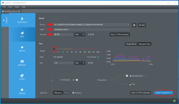
Task: Open the Amount unit sats dropdown
Action: pyautogui.click(x=80, y=34)
